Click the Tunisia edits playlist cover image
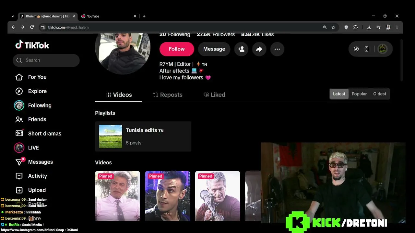 [x=111, y=137]
